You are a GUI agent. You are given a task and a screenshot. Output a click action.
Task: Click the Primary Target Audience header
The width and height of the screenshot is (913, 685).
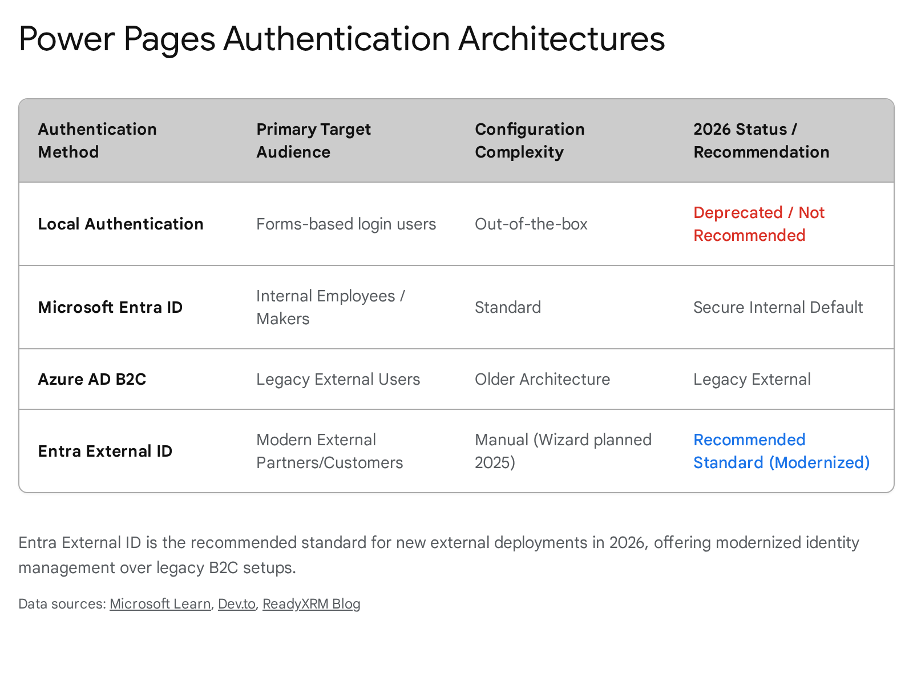point(313,140)
